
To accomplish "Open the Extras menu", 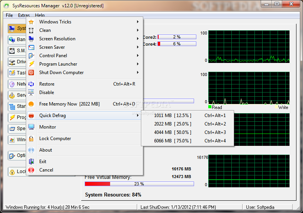I will pos(24,15).
